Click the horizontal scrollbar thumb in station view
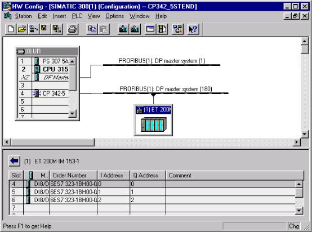 click(x=53, y=142)
